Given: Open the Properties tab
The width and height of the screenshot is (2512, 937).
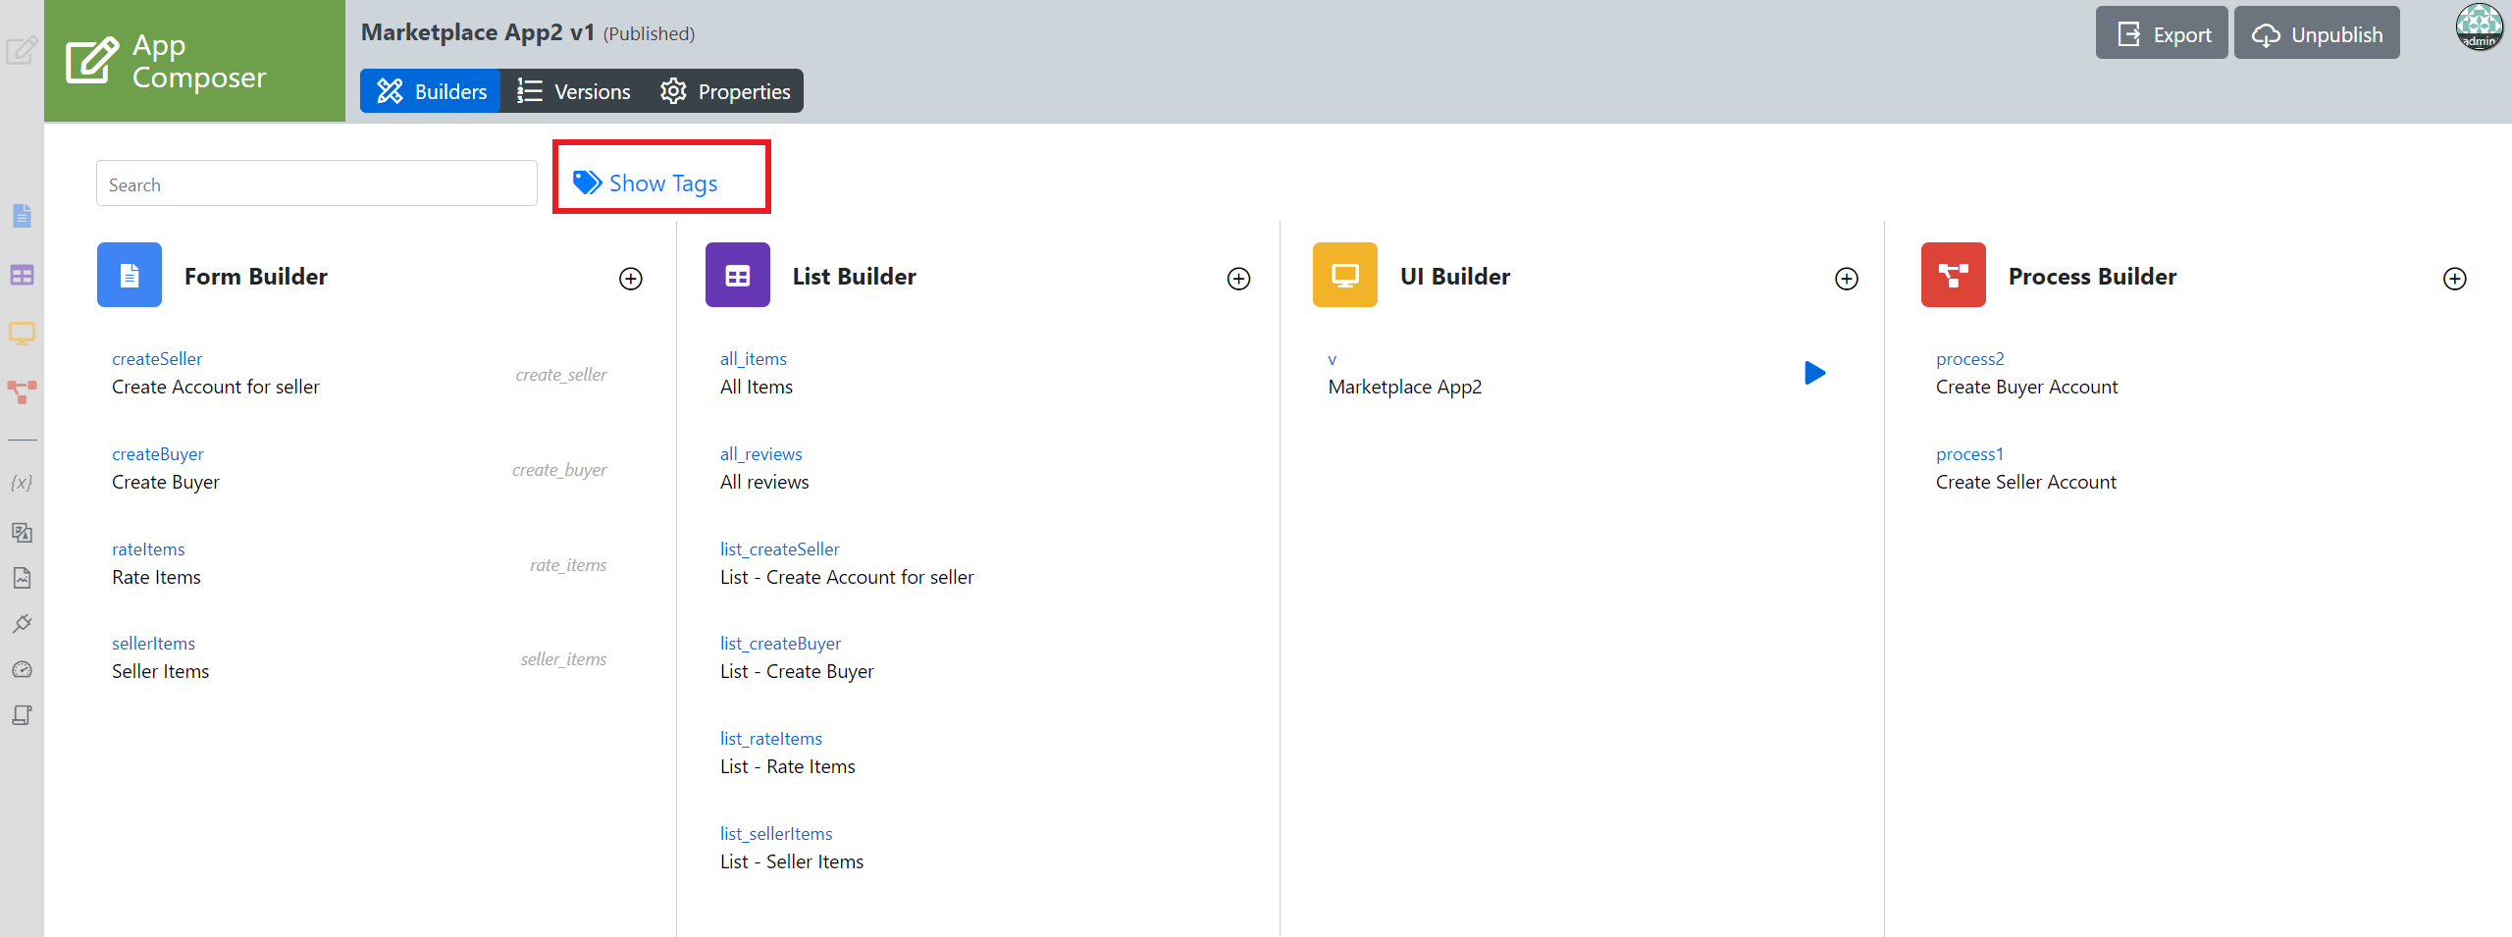Looking at the screenshot, I should pos(725,91).
